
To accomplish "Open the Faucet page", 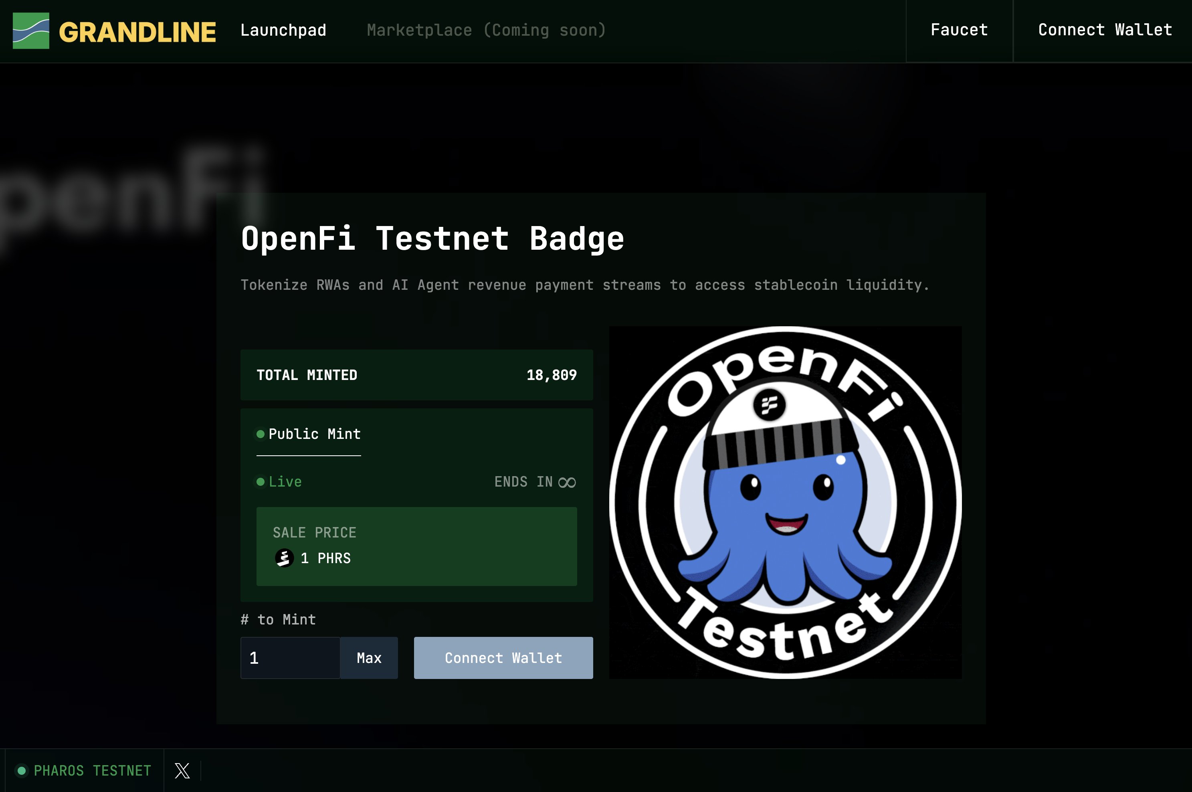I will [x=959, y=30].
